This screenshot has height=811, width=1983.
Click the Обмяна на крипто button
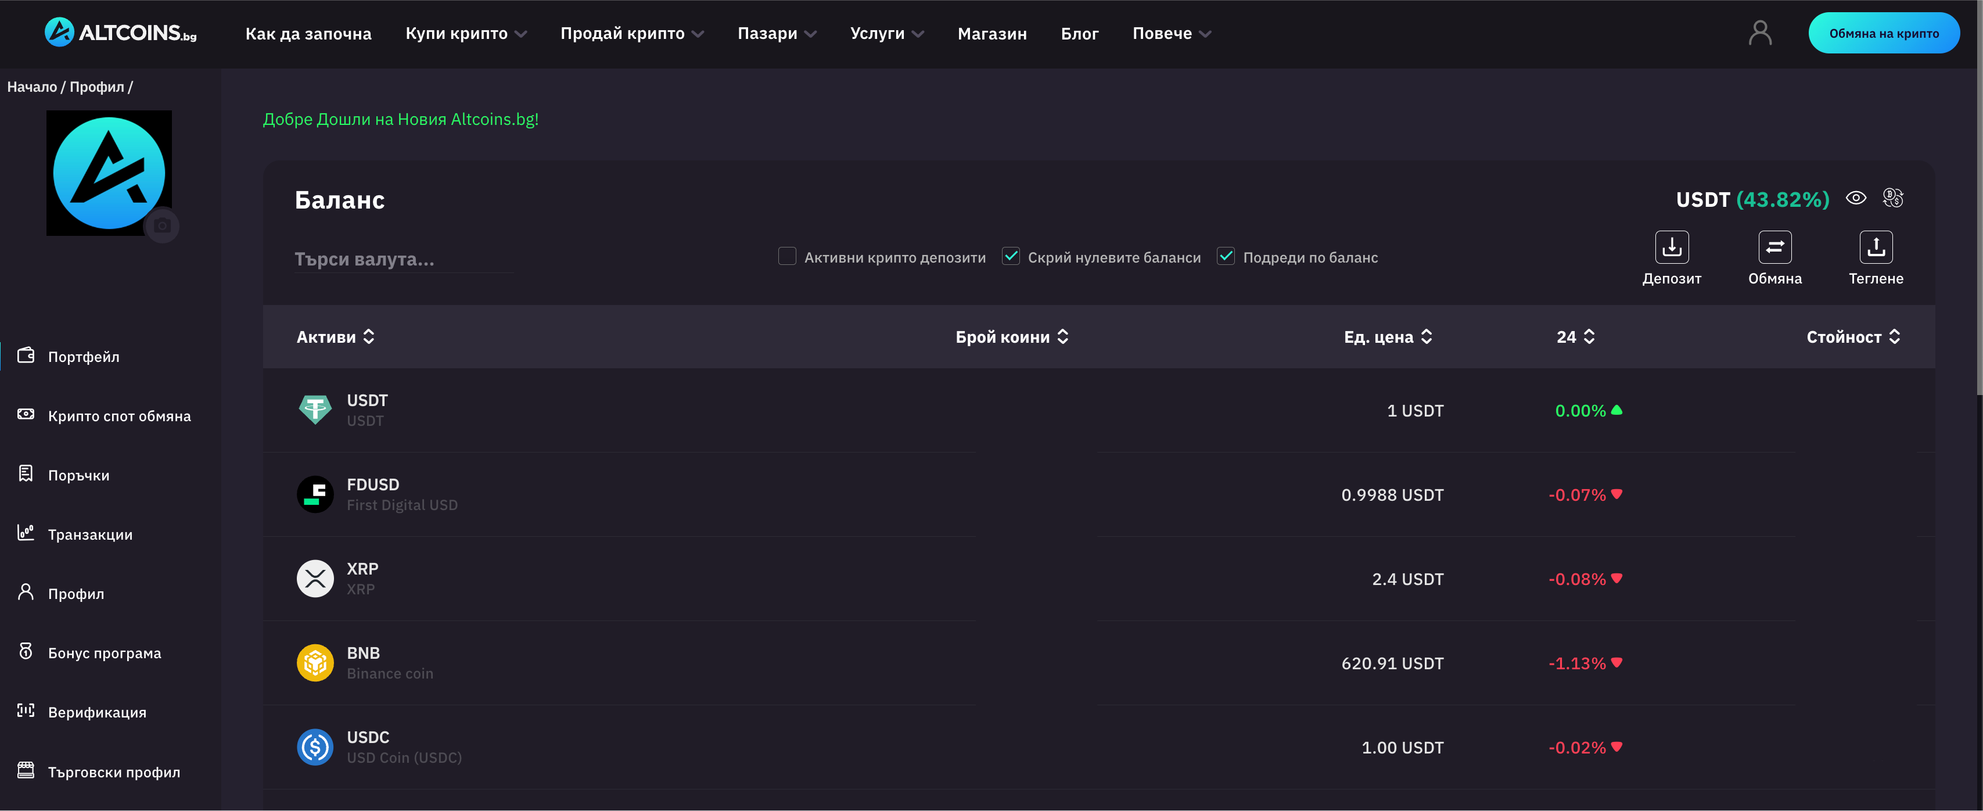click(x=1884, y=33)
